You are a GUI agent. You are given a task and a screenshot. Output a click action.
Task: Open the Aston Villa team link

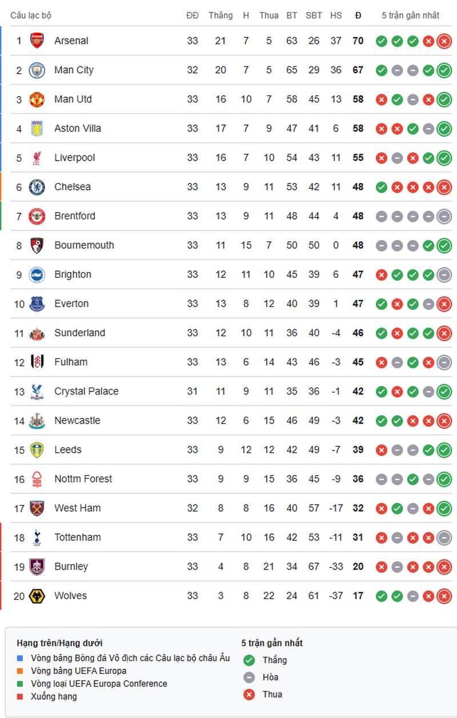tap(78, 129)
